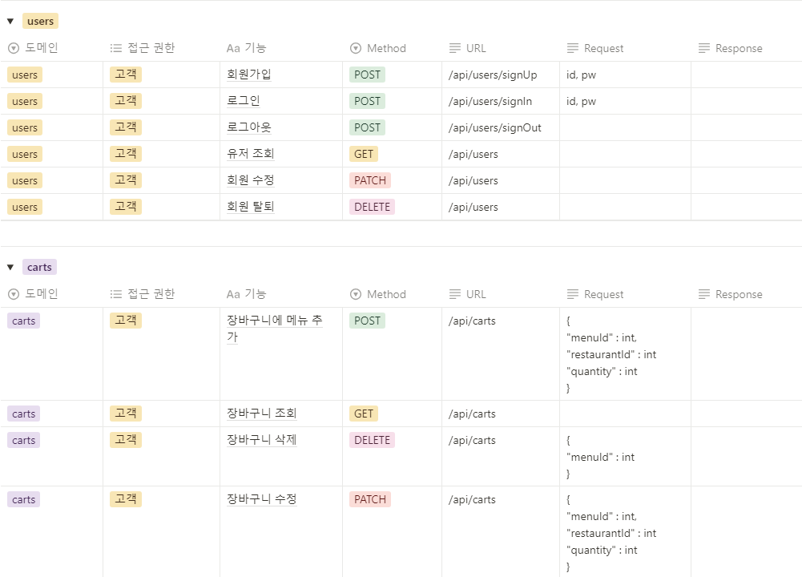Click the Response text icon in carts table header
This screenshot has width=802, height=577.
704,294
